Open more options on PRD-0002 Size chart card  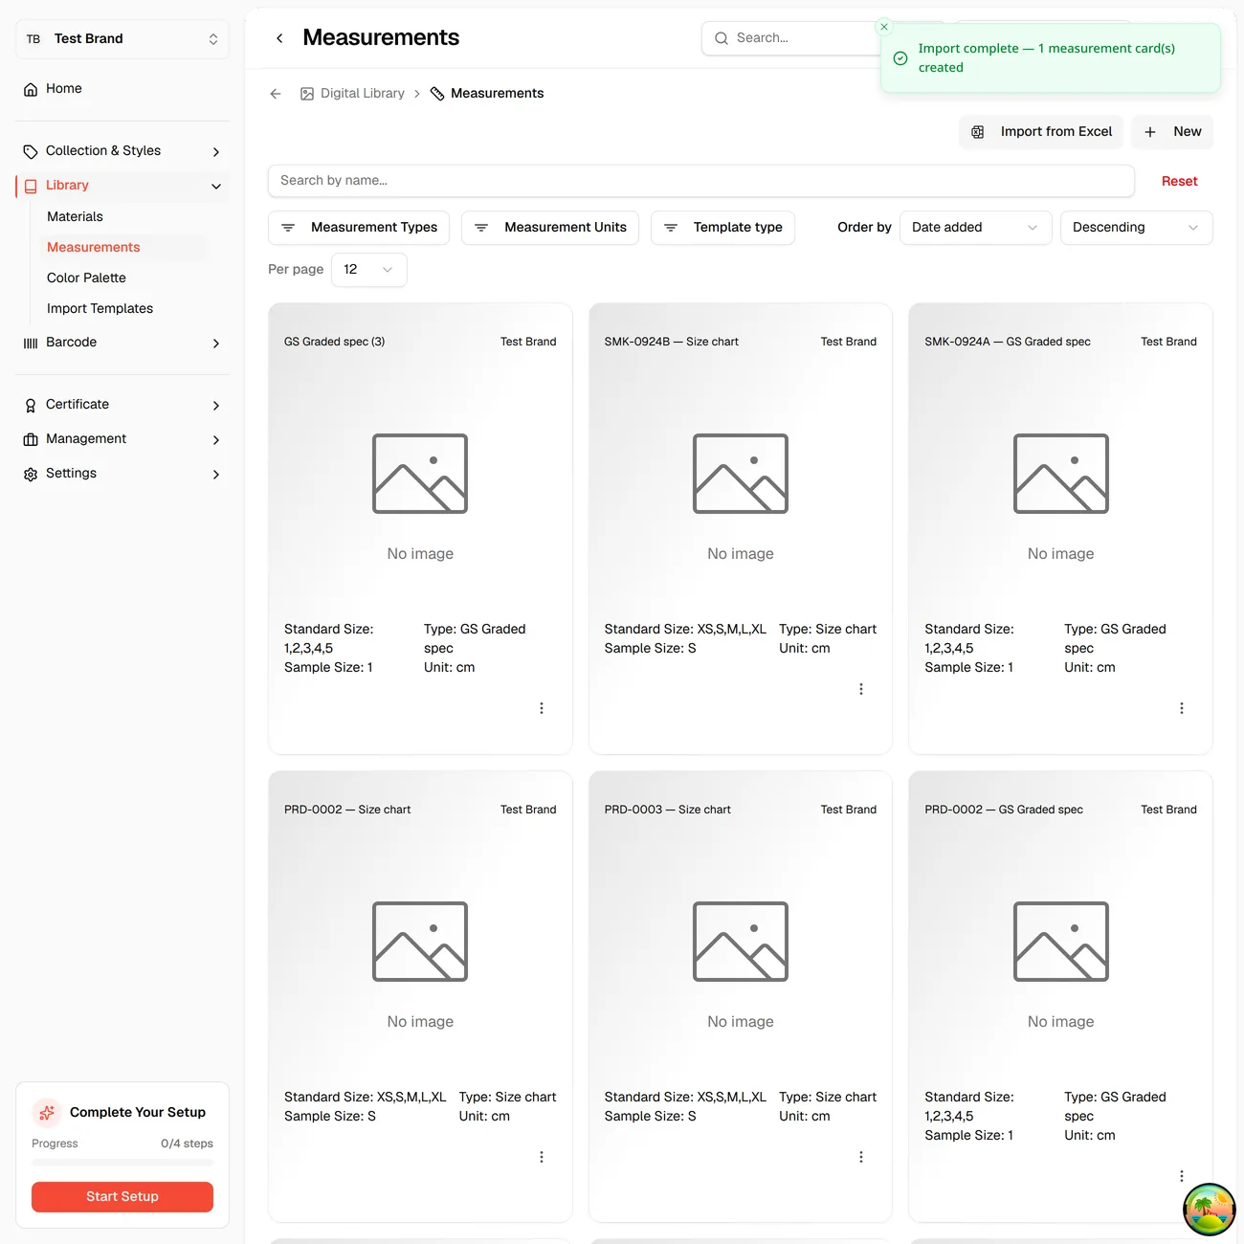pos(542,1157)
